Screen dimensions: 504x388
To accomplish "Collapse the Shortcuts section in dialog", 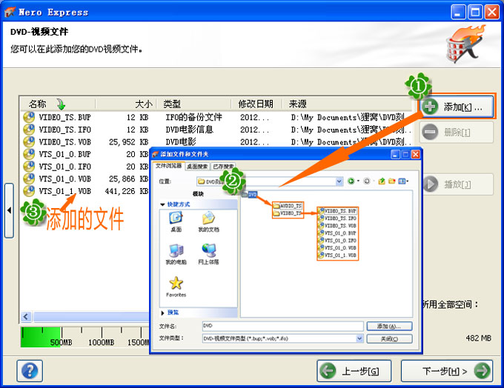I will (x=162, y=204).
